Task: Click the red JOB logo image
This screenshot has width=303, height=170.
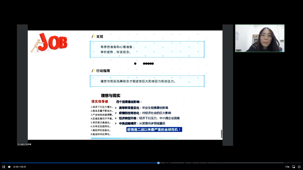Action: tap(49, 42)
